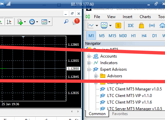Image resolution: width=165 pixels, height=120 pixels.
Task: Open the line chart type dropdown arrow
Action: (x=97, y=26)
